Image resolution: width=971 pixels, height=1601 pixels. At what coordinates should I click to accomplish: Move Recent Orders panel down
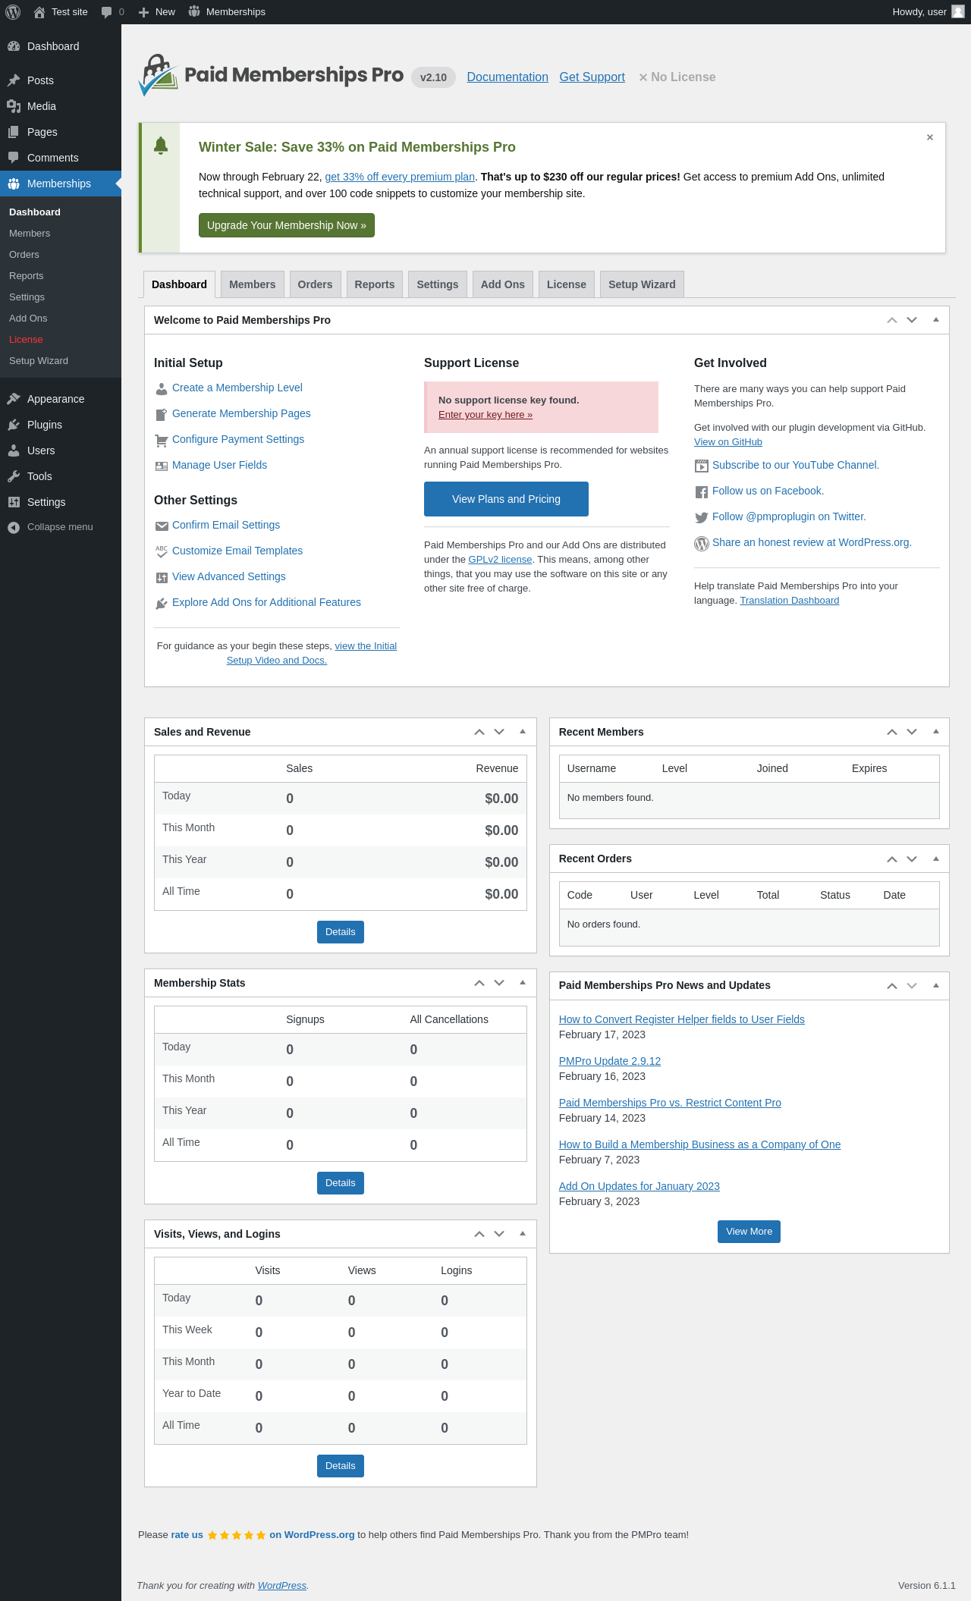coord(912,859)
